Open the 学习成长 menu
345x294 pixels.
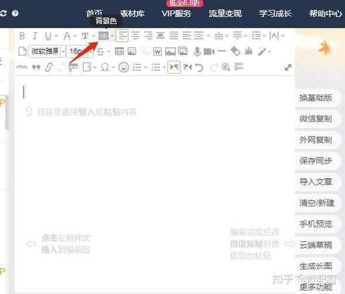[275, 14]
